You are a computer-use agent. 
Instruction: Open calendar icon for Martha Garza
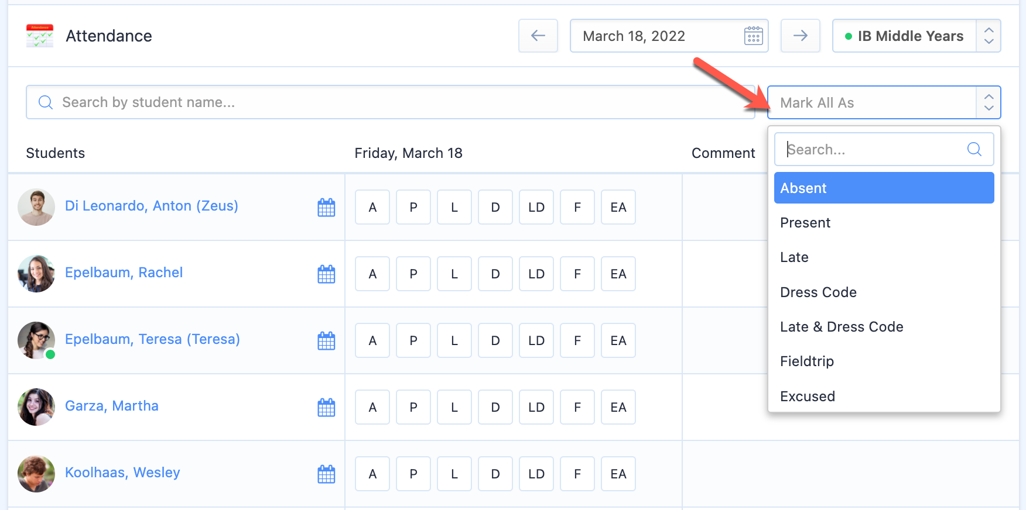tap(326, 408)
